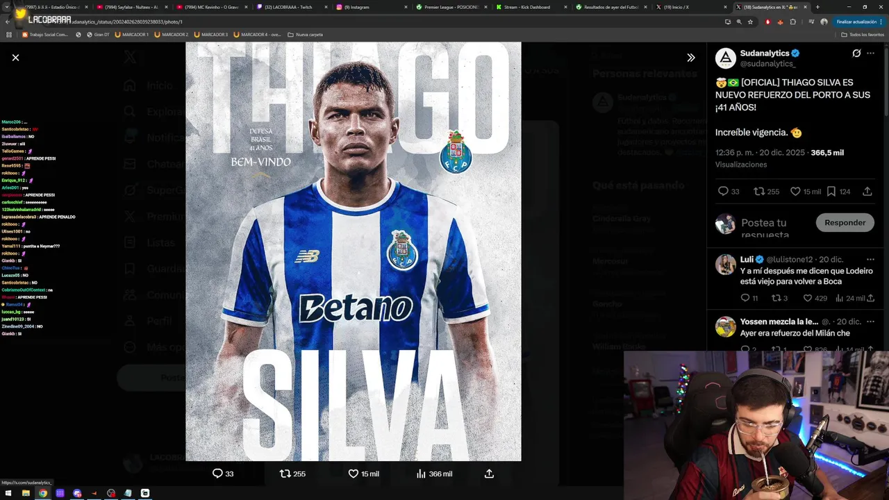Repost using the 255 retweet icon in side panel
The image size is (889, 500).
tap(766, 192)
